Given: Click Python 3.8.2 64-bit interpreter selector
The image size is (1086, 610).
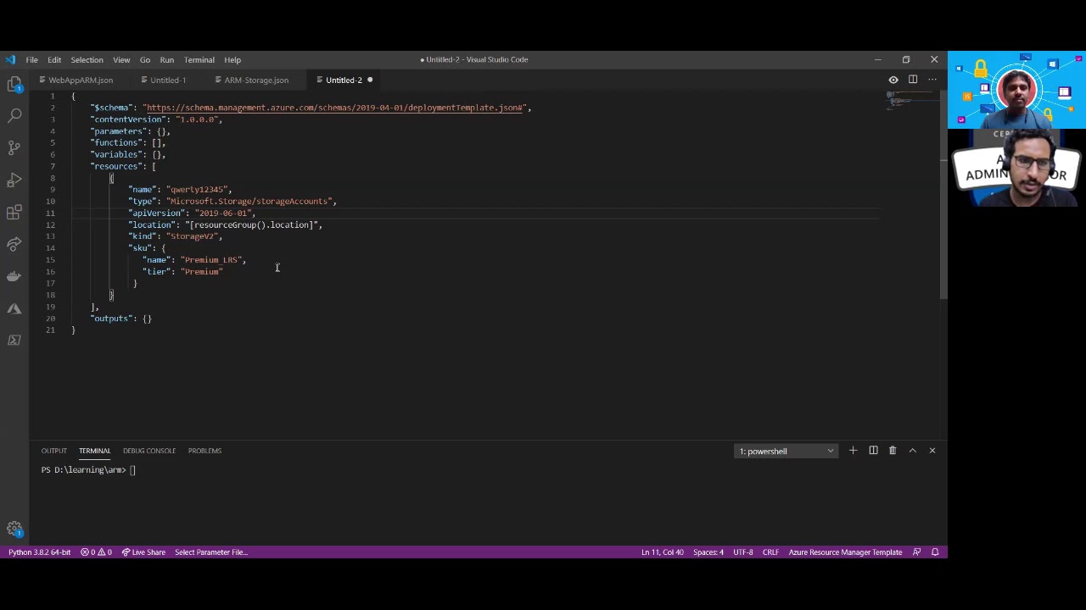Looking at the screenshot, I should (40, 552).
